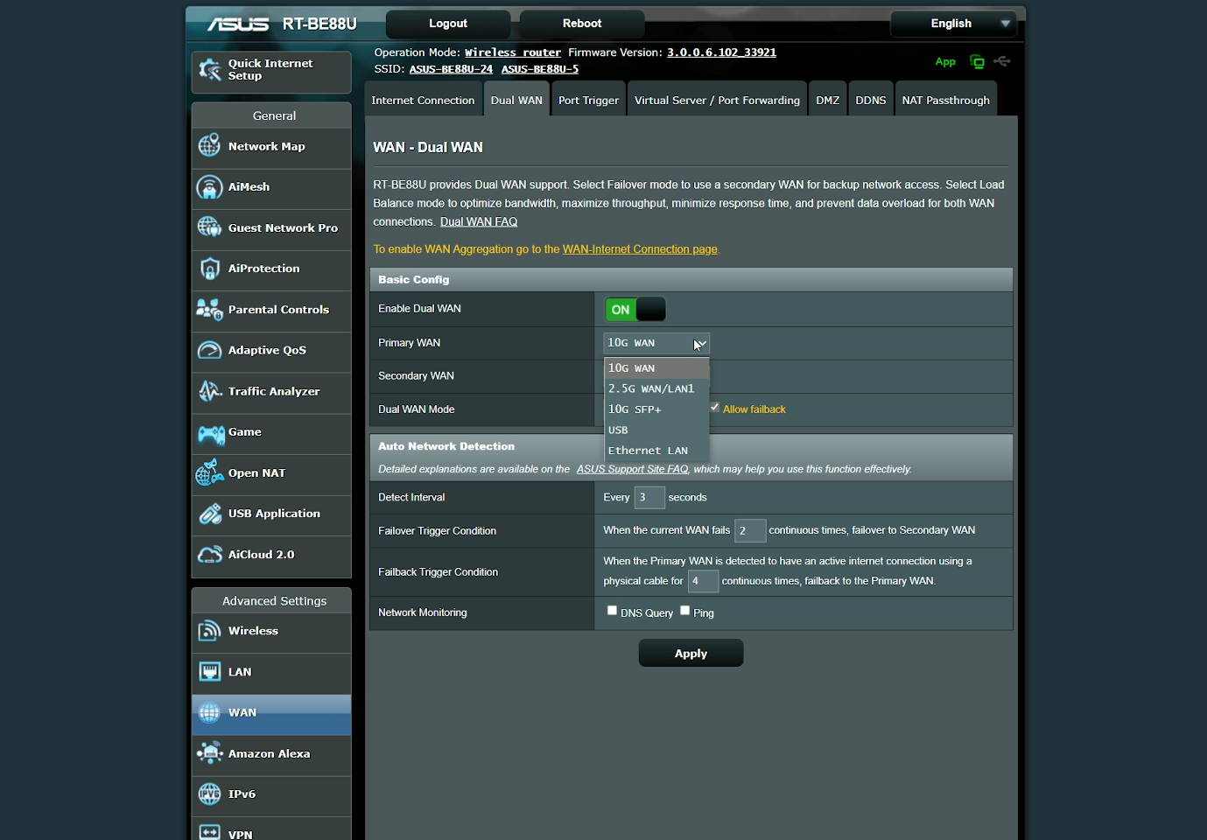Click the Wireless settings icon

[209, 630]
